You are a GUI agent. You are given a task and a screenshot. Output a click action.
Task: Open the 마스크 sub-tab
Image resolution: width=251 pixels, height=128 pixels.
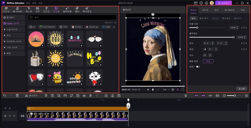(x=215, y=18)
